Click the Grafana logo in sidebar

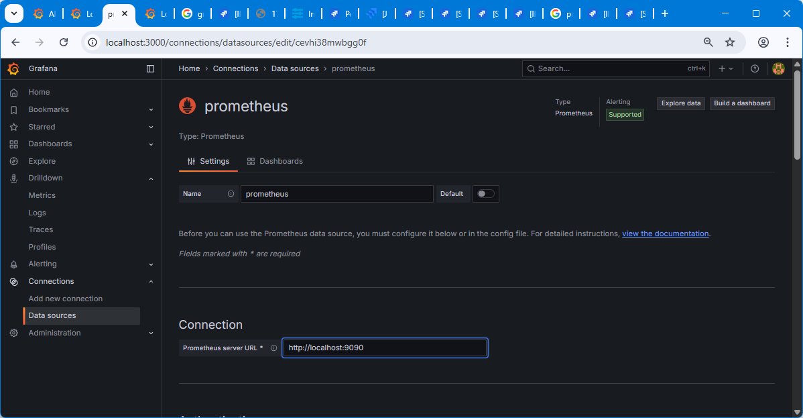(x=13, y=68)
